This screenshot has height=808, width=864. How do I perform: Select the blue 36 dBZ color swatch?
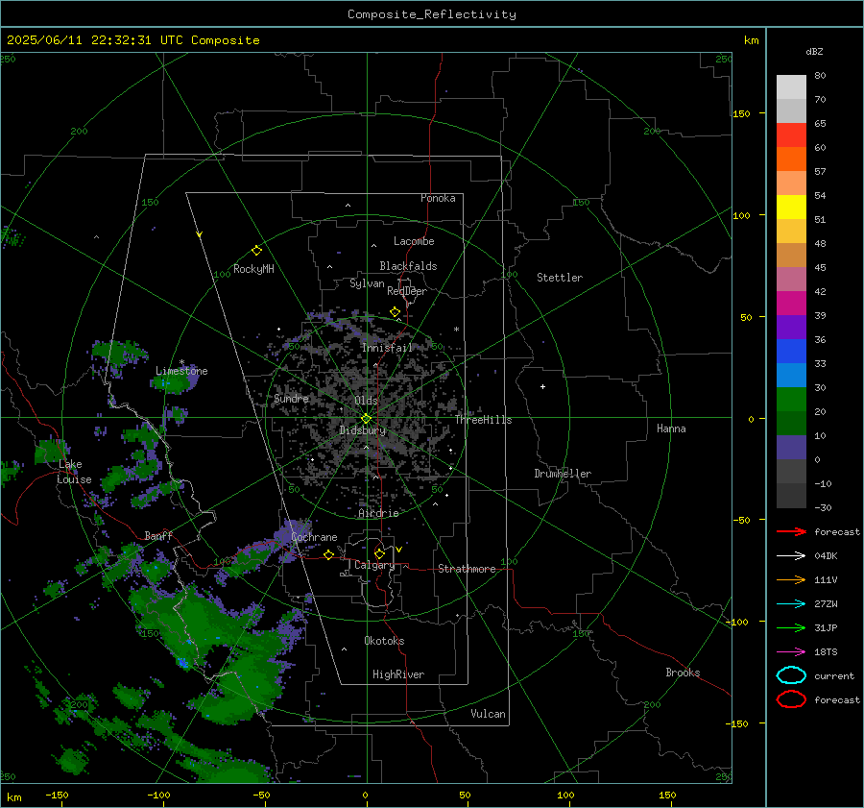click(x=791, y=351)
